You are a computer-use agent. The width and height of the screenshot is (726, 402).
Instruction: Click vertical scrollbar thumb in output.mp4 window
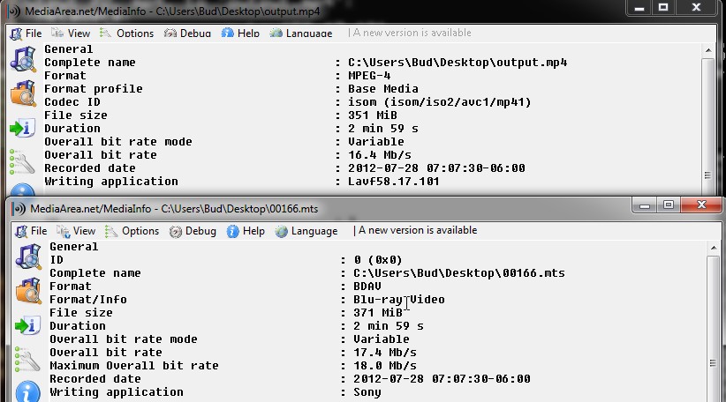click(708, 126)
